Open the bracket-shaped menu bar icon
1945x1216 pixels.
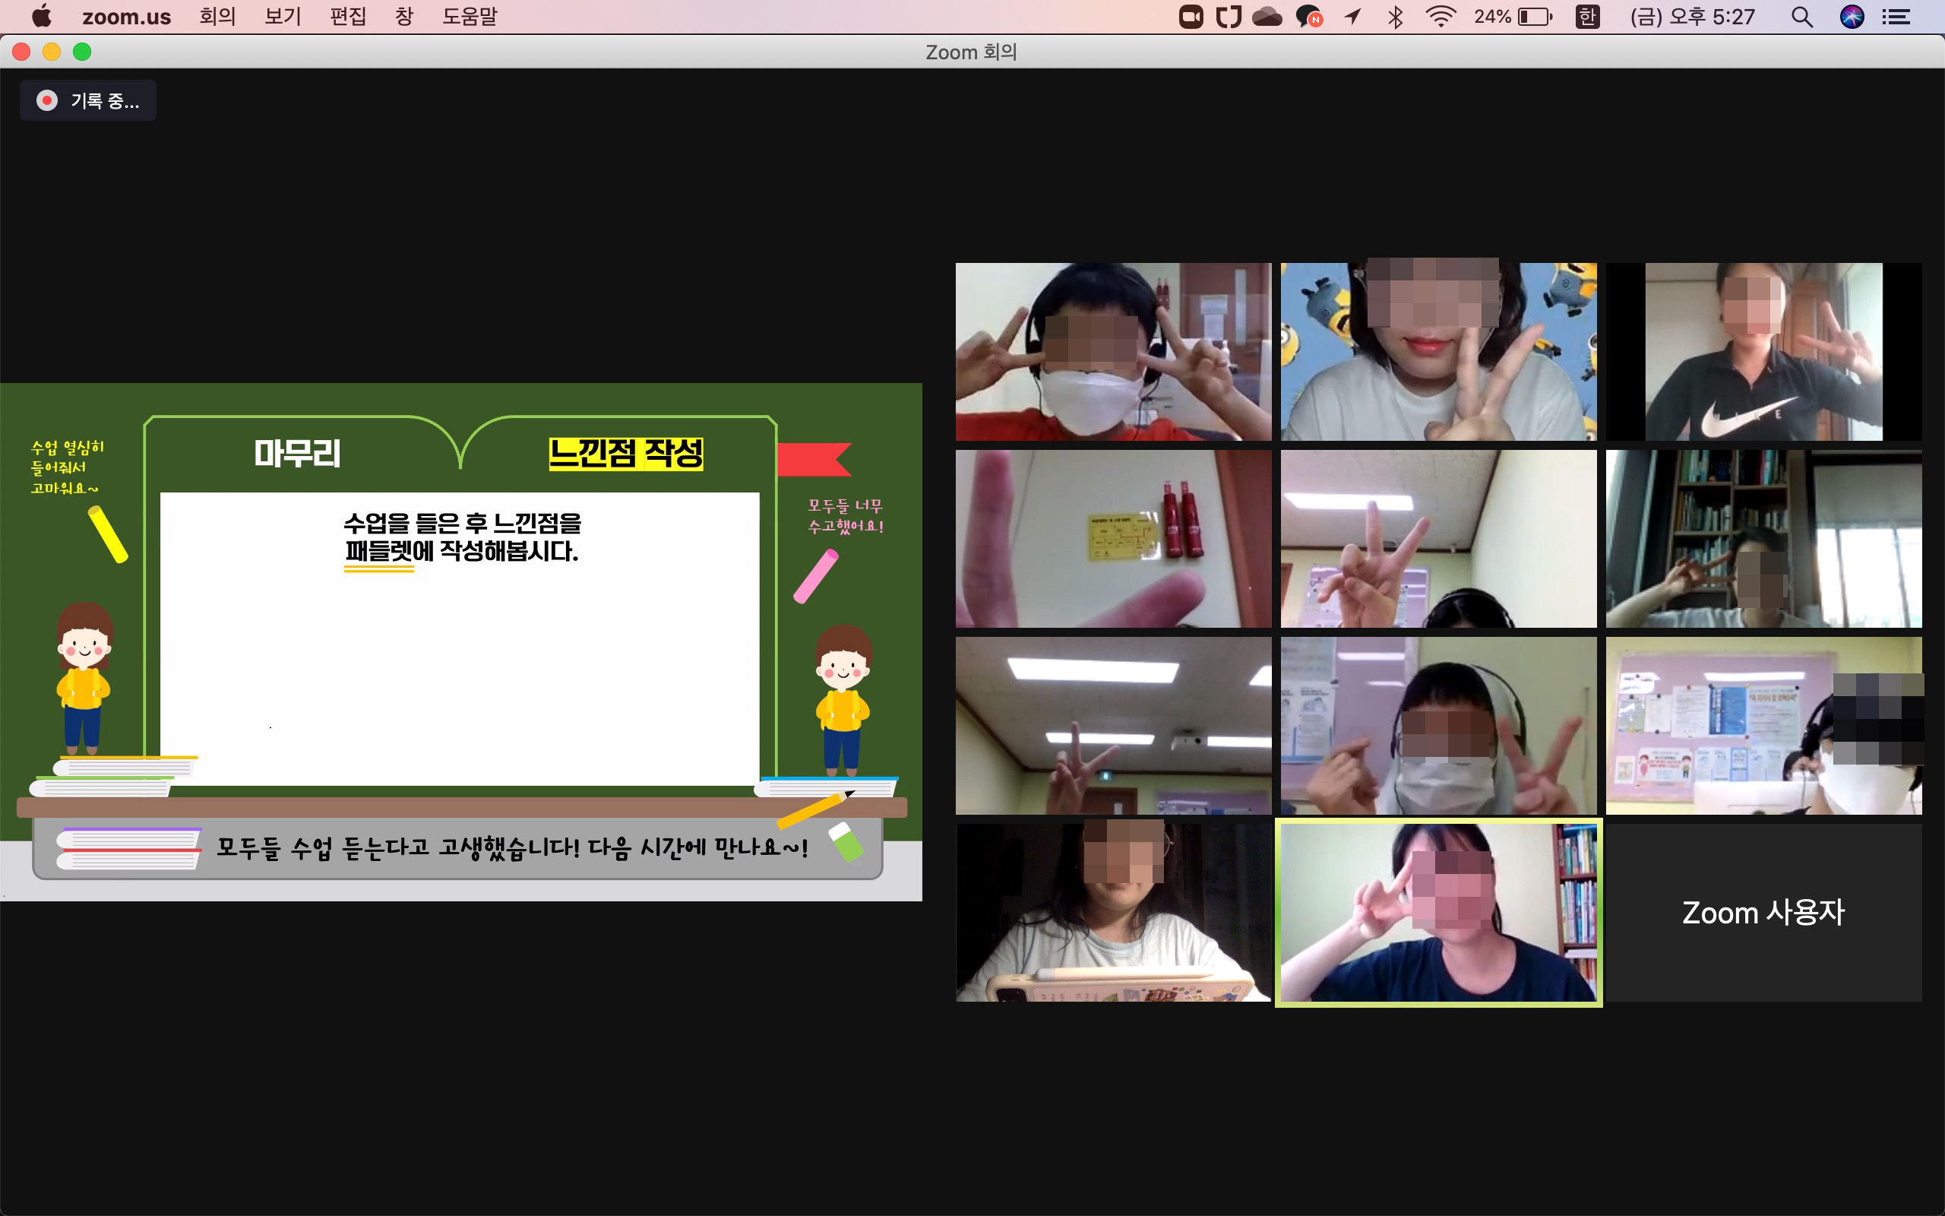click(x=1228, y=17)
